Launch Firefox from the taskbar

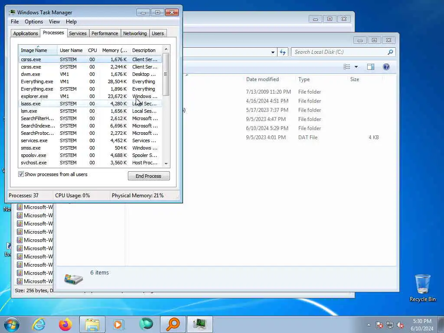(x=65, y=324)
